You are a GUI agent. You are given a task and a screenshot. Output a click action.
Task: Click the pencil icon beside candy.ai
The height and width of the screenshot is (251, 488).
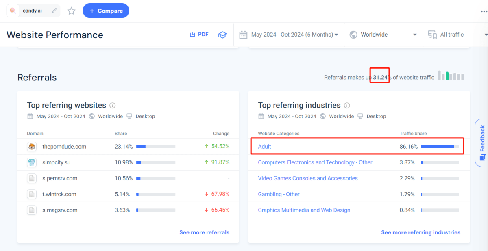point(53,11)
